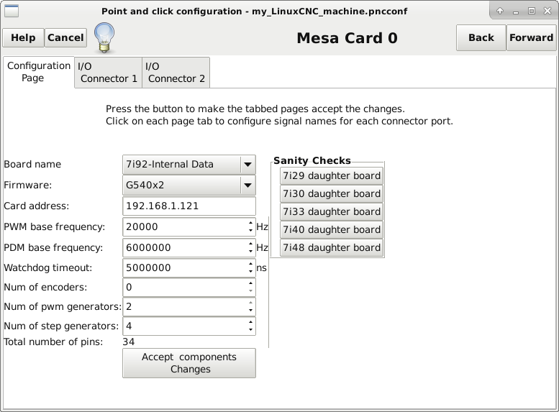Viewport: 559px width, 412px height.
Task: Decrease PWM base frequency with down arrow
Action: (250, 231)
